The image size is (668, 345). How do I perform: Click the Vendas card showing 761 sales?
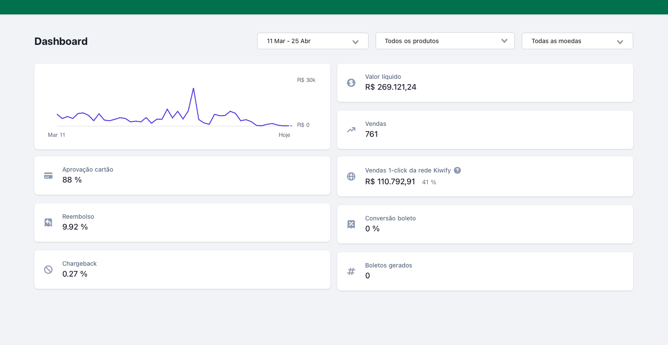click(x=485, y=129)
